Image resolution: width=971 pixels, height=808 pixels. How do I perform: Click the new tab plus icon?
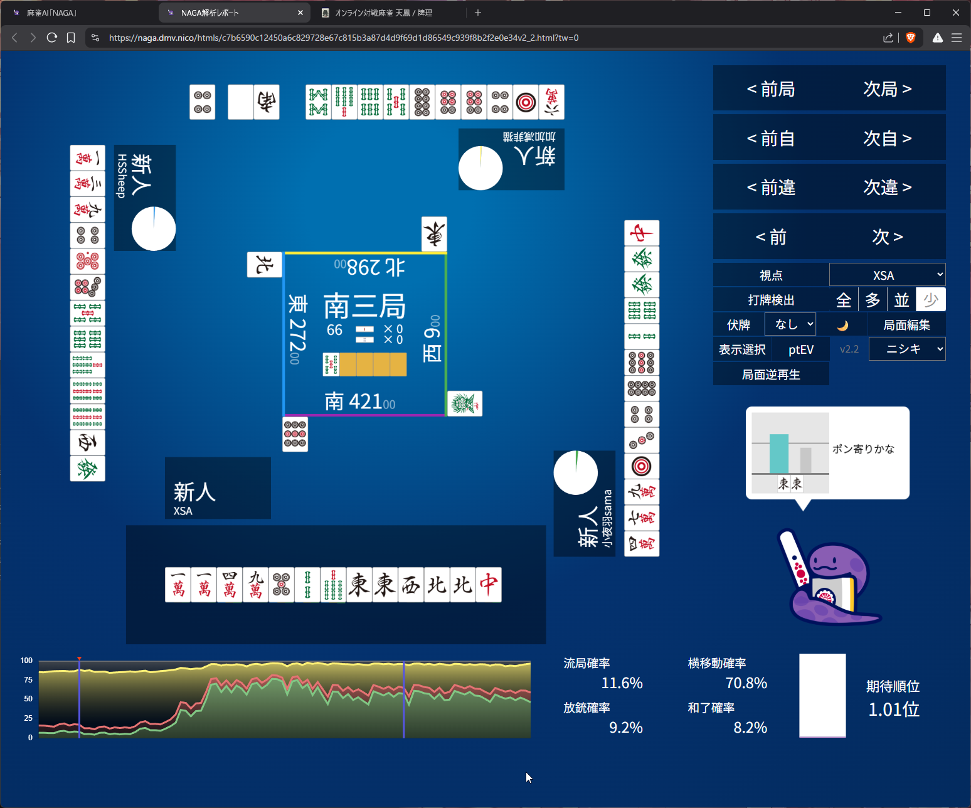[x=478, y=13]
